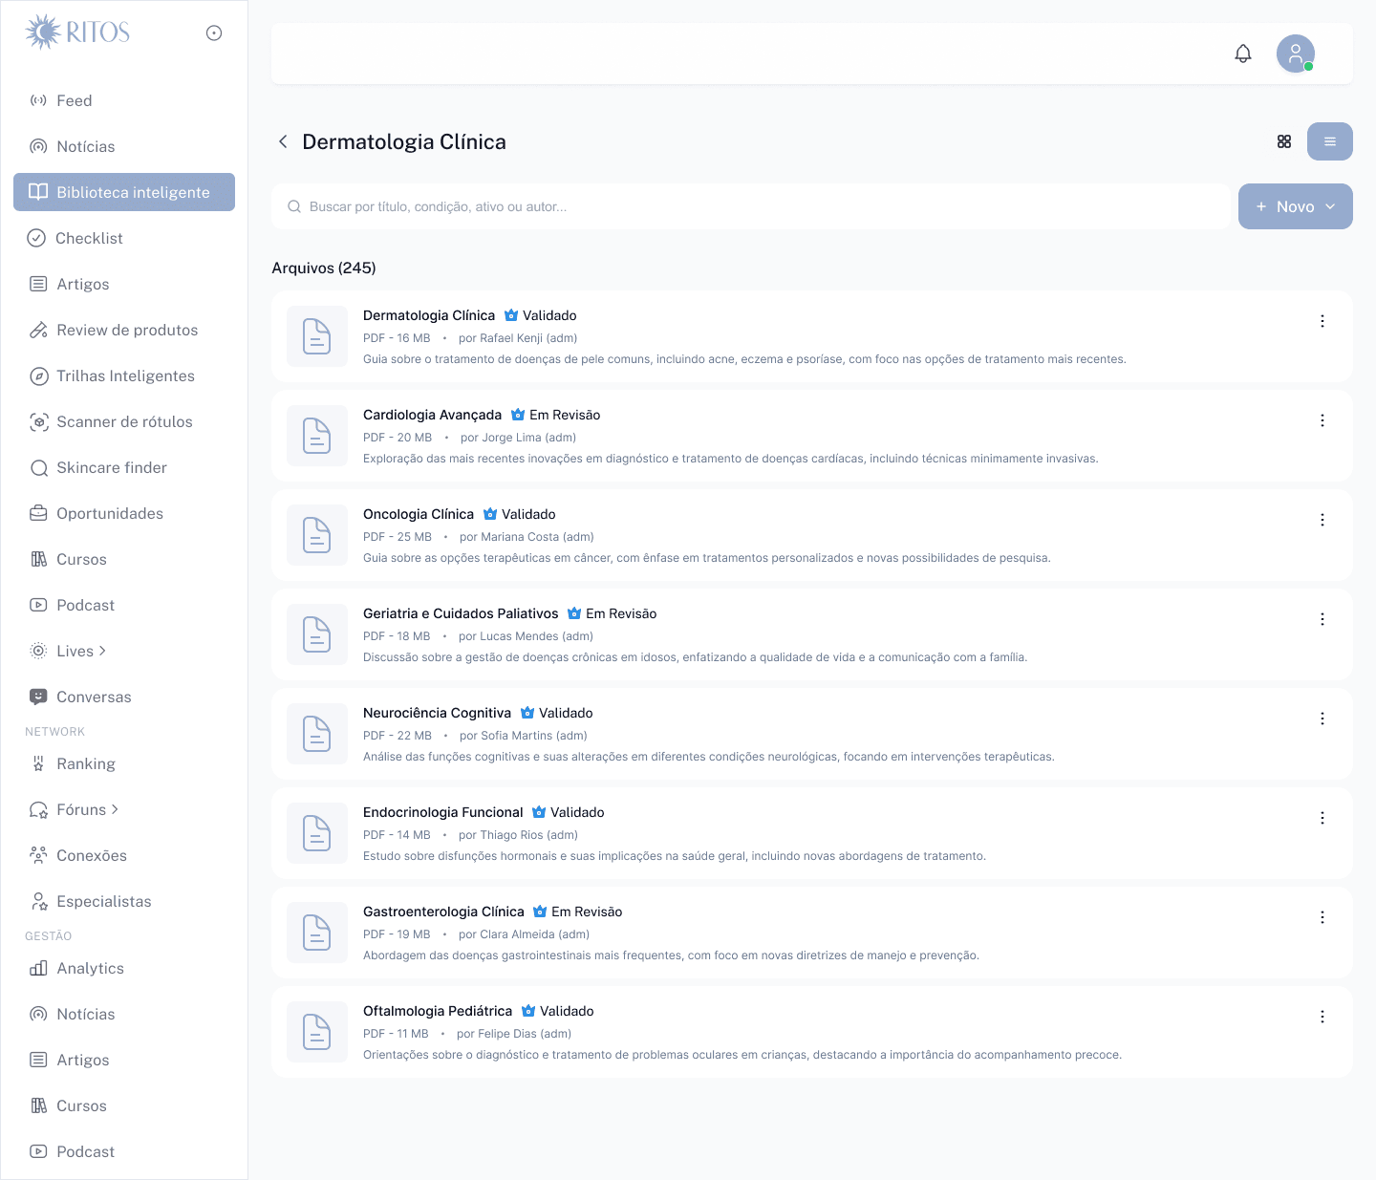Open the notifications bell
Viewport: 1376px width, 1180px height.
1243,54
